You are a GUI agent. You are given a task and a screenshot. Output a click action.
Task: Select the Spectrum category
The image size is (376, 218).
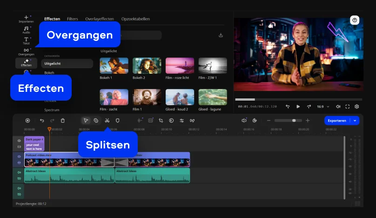[x=52, y=110]
